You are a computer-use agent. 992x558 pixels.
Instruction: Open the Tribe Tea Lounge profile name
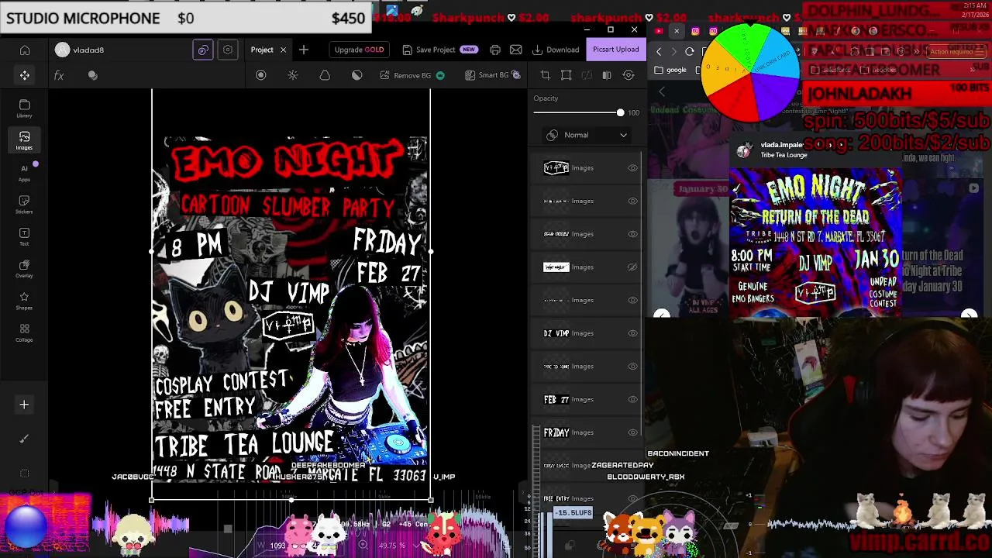(784, 155)
